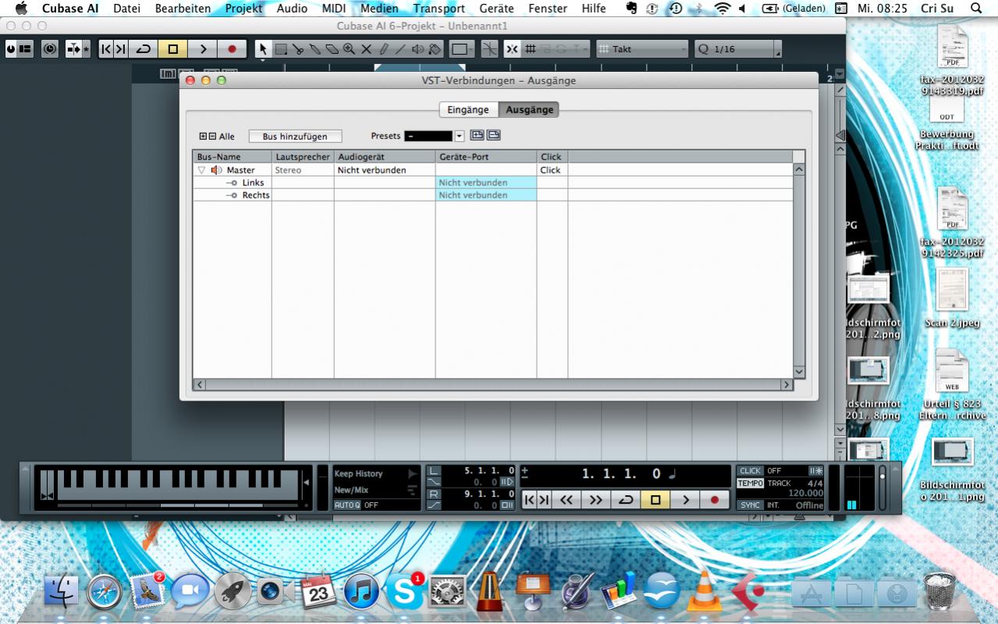Image resolution: width=998 pixels, height=624 pixels.
Task: Click Go to left locator in toolbar
Action: tap(107, 48)
